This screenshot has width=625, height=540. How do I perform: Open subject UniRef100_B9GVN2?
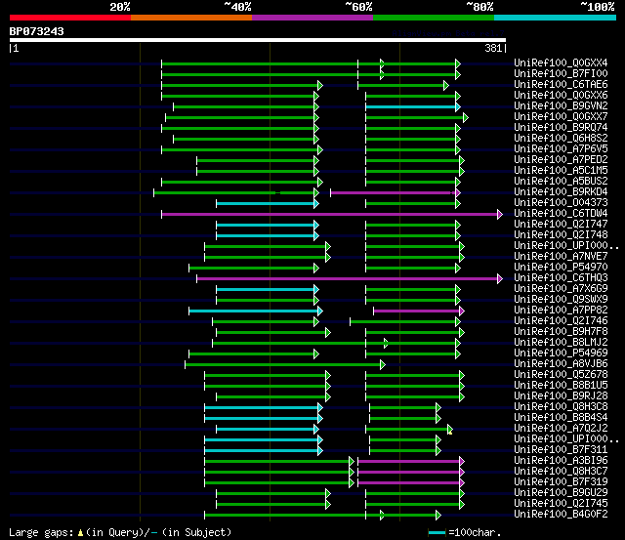tap(561, 105)
